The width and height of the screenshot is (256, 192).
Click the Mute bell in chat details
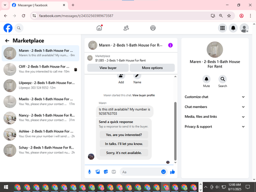206,79
